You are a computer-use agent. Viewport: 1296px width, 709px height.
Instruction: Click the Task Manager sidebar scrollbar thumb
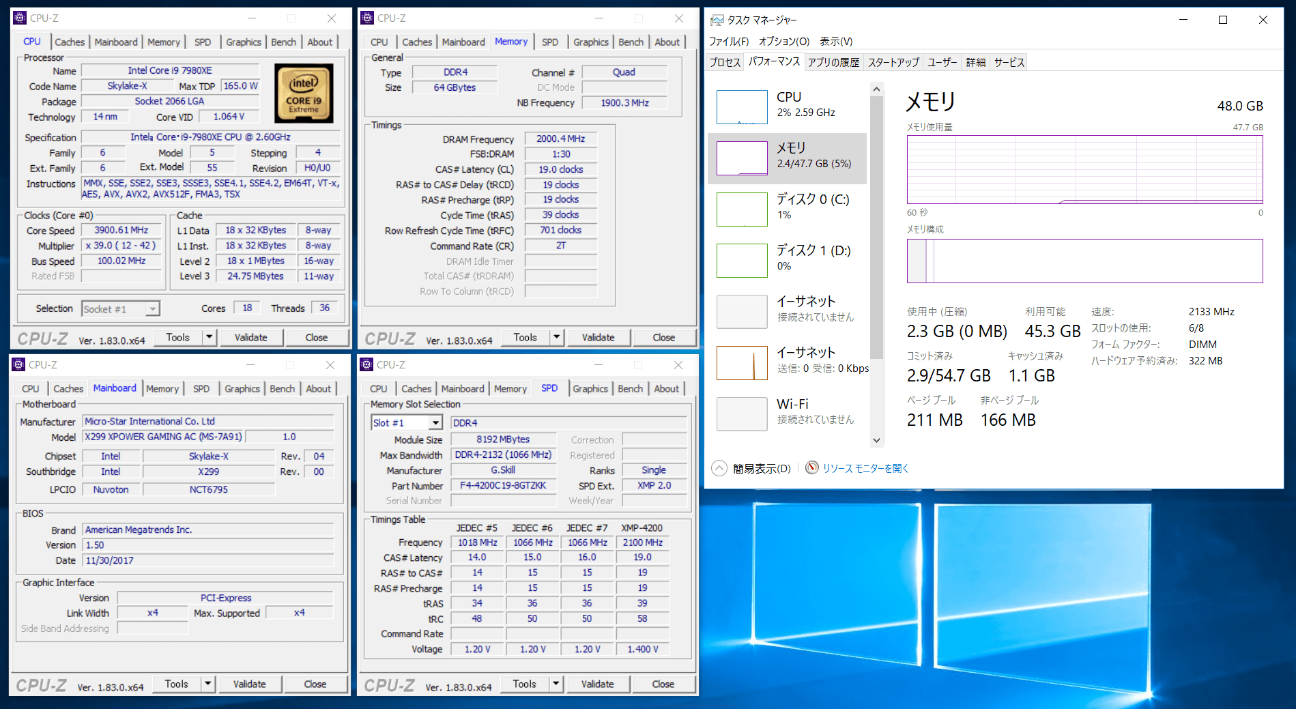[877, 227]
